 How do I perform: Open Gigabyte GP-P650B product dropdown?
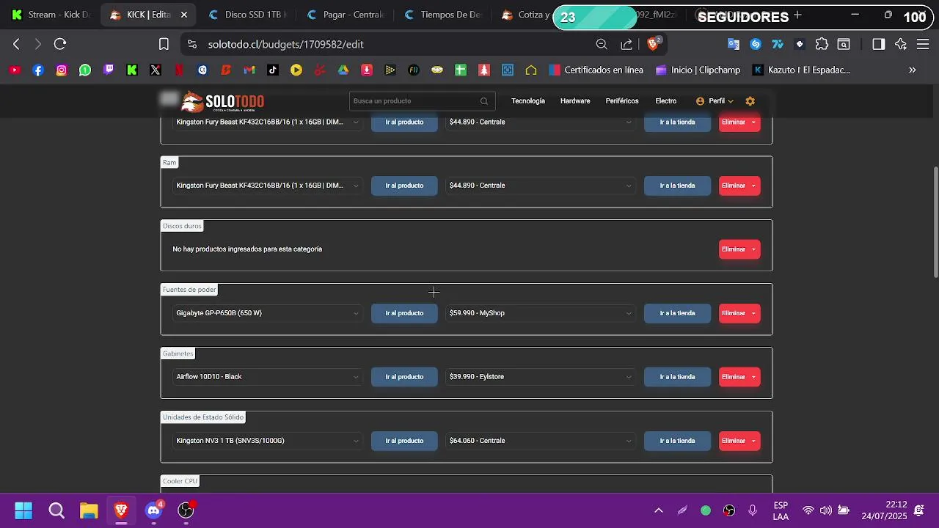point(268,313)
